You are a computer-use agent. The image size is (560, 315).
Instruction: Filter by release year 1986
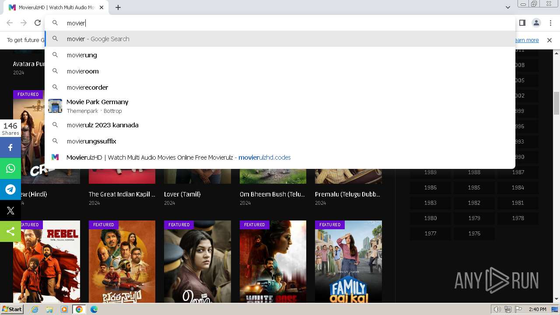point(430,188)
